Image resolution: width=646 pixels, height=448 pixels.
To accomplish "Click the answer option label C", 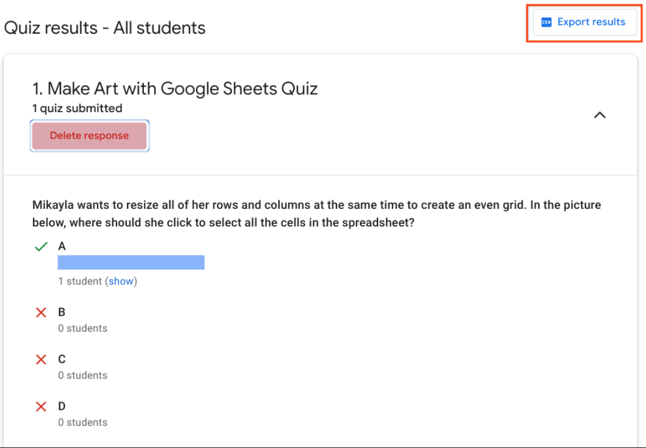I will click(62, 359).
